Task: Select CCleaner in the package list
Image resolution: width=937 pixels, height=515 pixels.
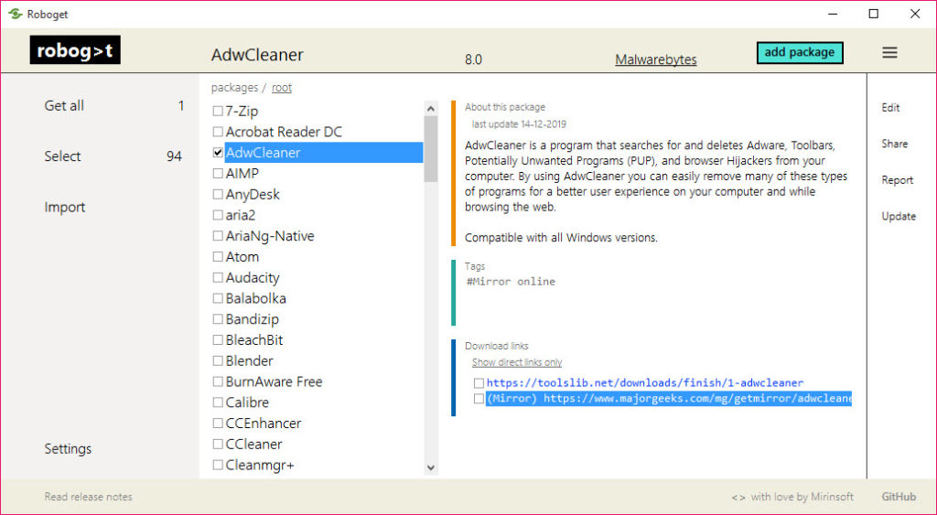Action: (x=253, y=445)
